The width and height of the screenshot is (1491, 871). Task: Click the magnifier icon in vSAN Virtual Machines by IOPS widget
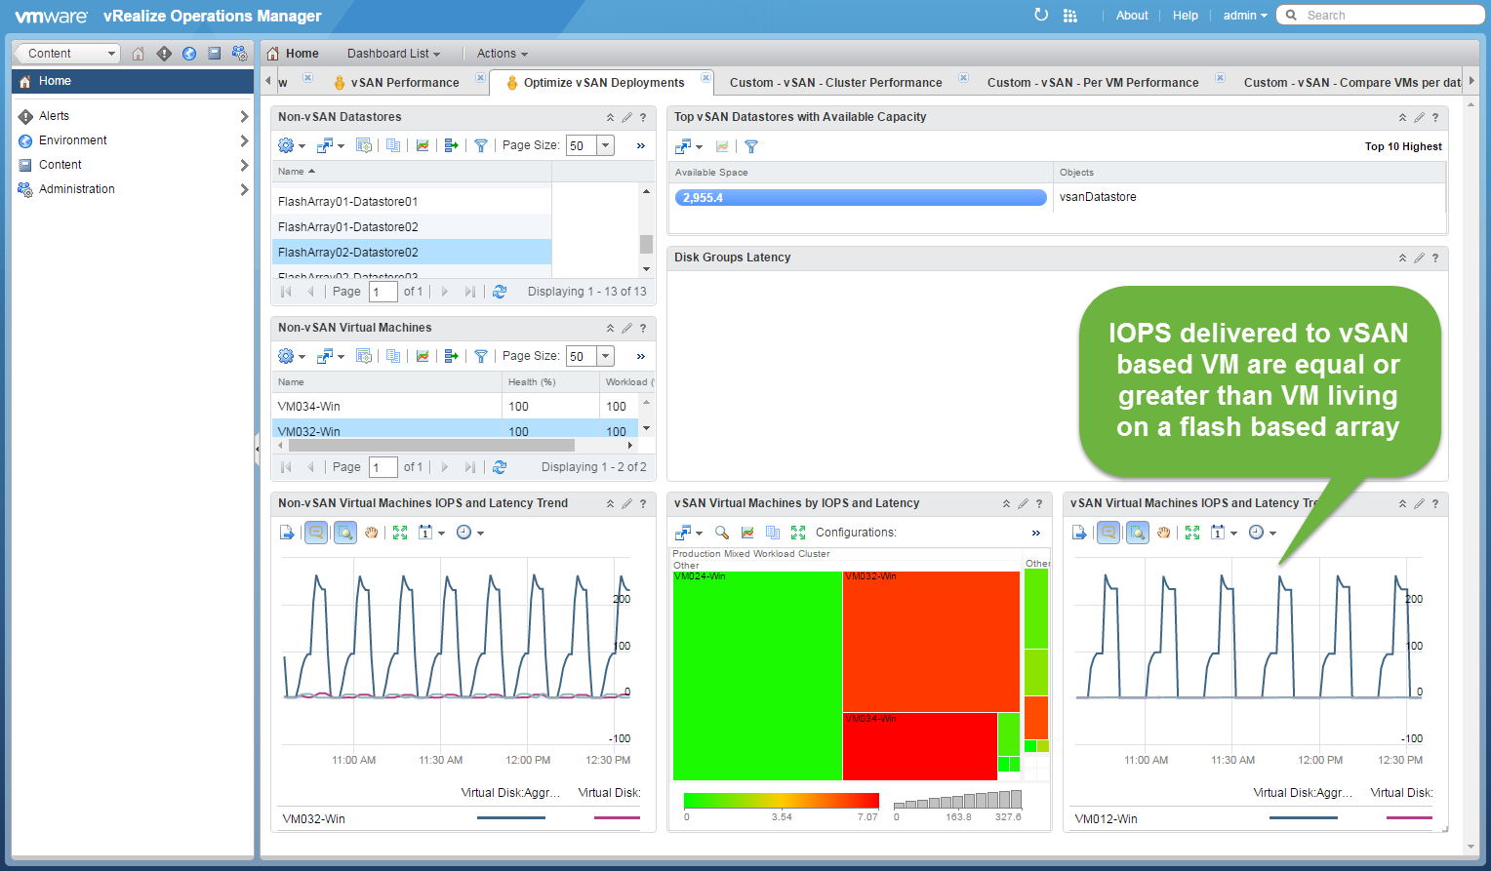pos(722,533)
